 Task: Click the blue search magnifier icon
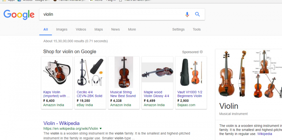coord(197,14)
